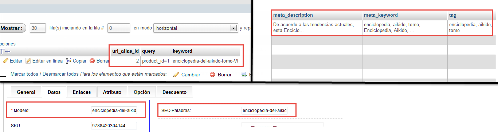Focus the starting row field showing 0
This screenshot has width=498, height=132.
click(x=119, y=28)
